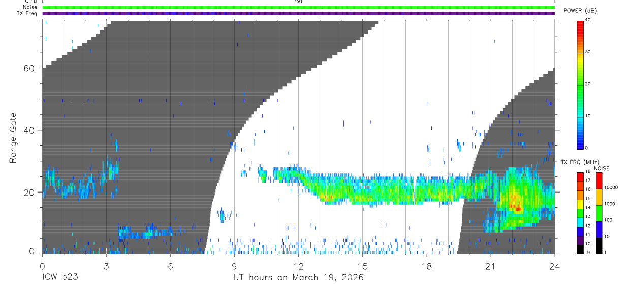Click the red top of the POWER colorbar

pyautogui.click(x=580, y=25)
